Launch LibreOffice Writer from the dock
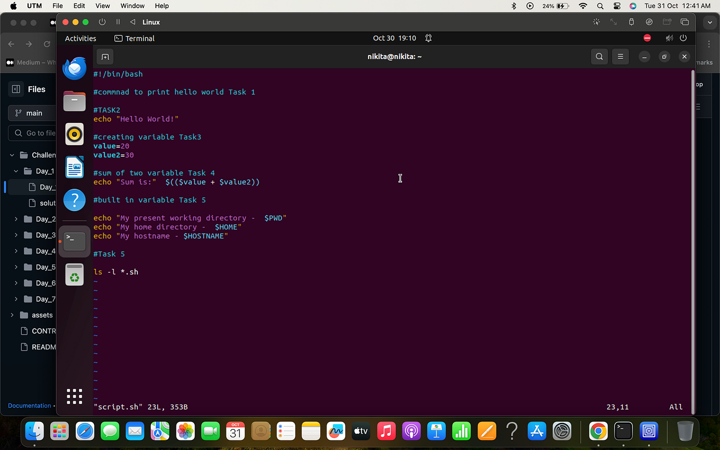720x450 pixels. (74, 167)
